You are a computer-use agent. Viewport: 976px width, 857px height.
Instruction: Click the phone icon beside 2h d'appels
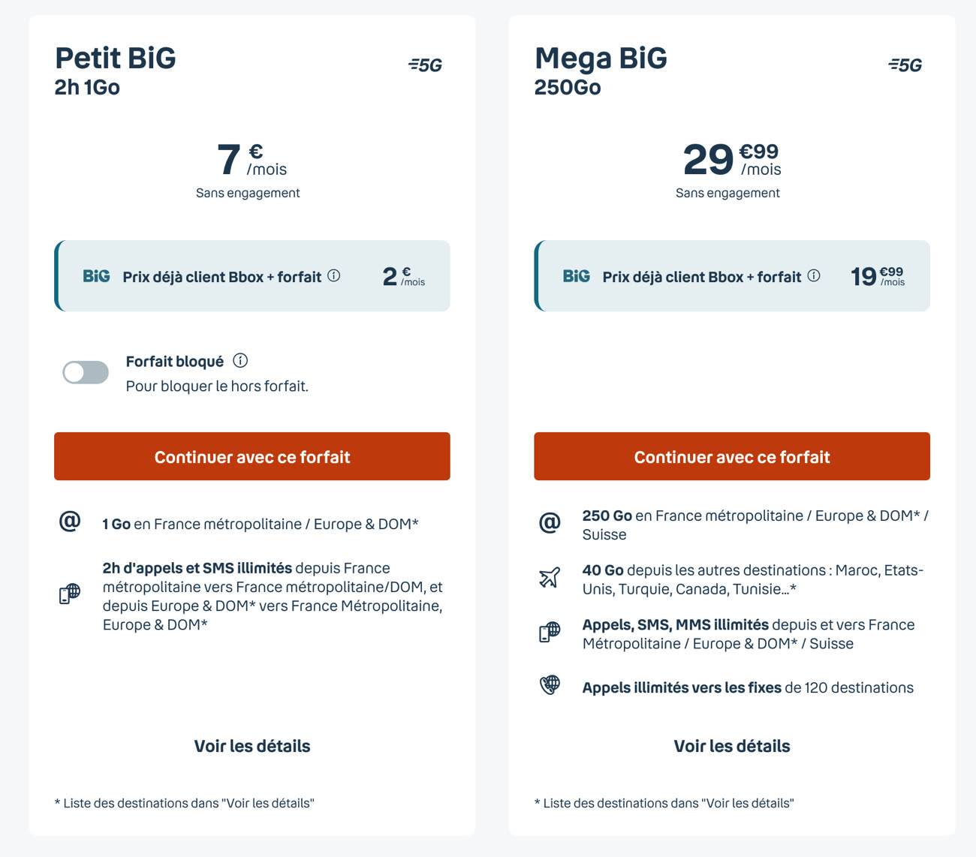pos(70,594)
